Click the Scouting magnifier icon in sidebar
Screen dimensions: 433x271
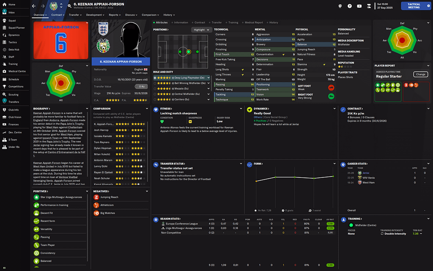(x=4, y=94)
